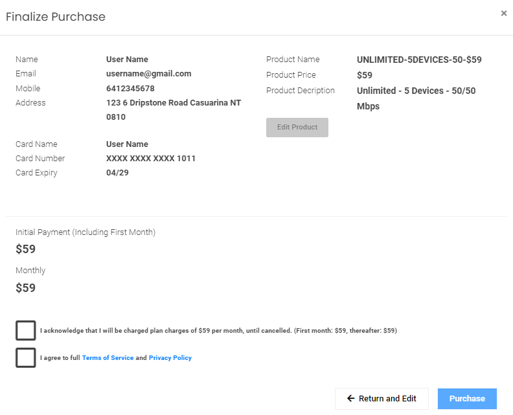The image size is (513, 415).
Task: Click the User Name value beside Name
Action: coord(127,60)
